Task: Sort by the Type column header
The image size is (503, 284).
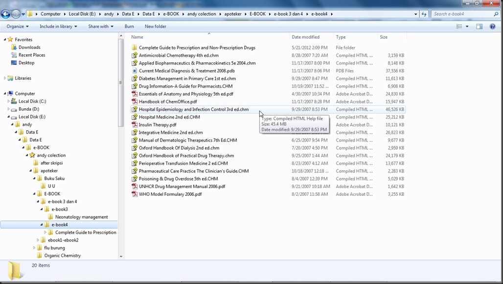Action: (x=341, y=37)
